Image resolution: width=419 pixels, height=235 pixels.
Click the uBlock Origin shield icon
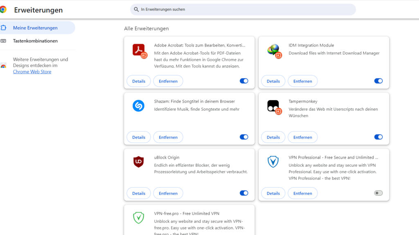(138, 162)
